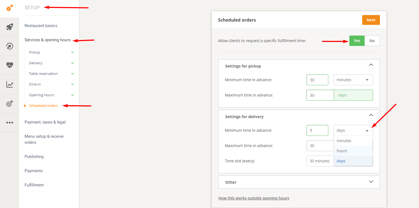Expand the Other settings section

click(371, 182)
